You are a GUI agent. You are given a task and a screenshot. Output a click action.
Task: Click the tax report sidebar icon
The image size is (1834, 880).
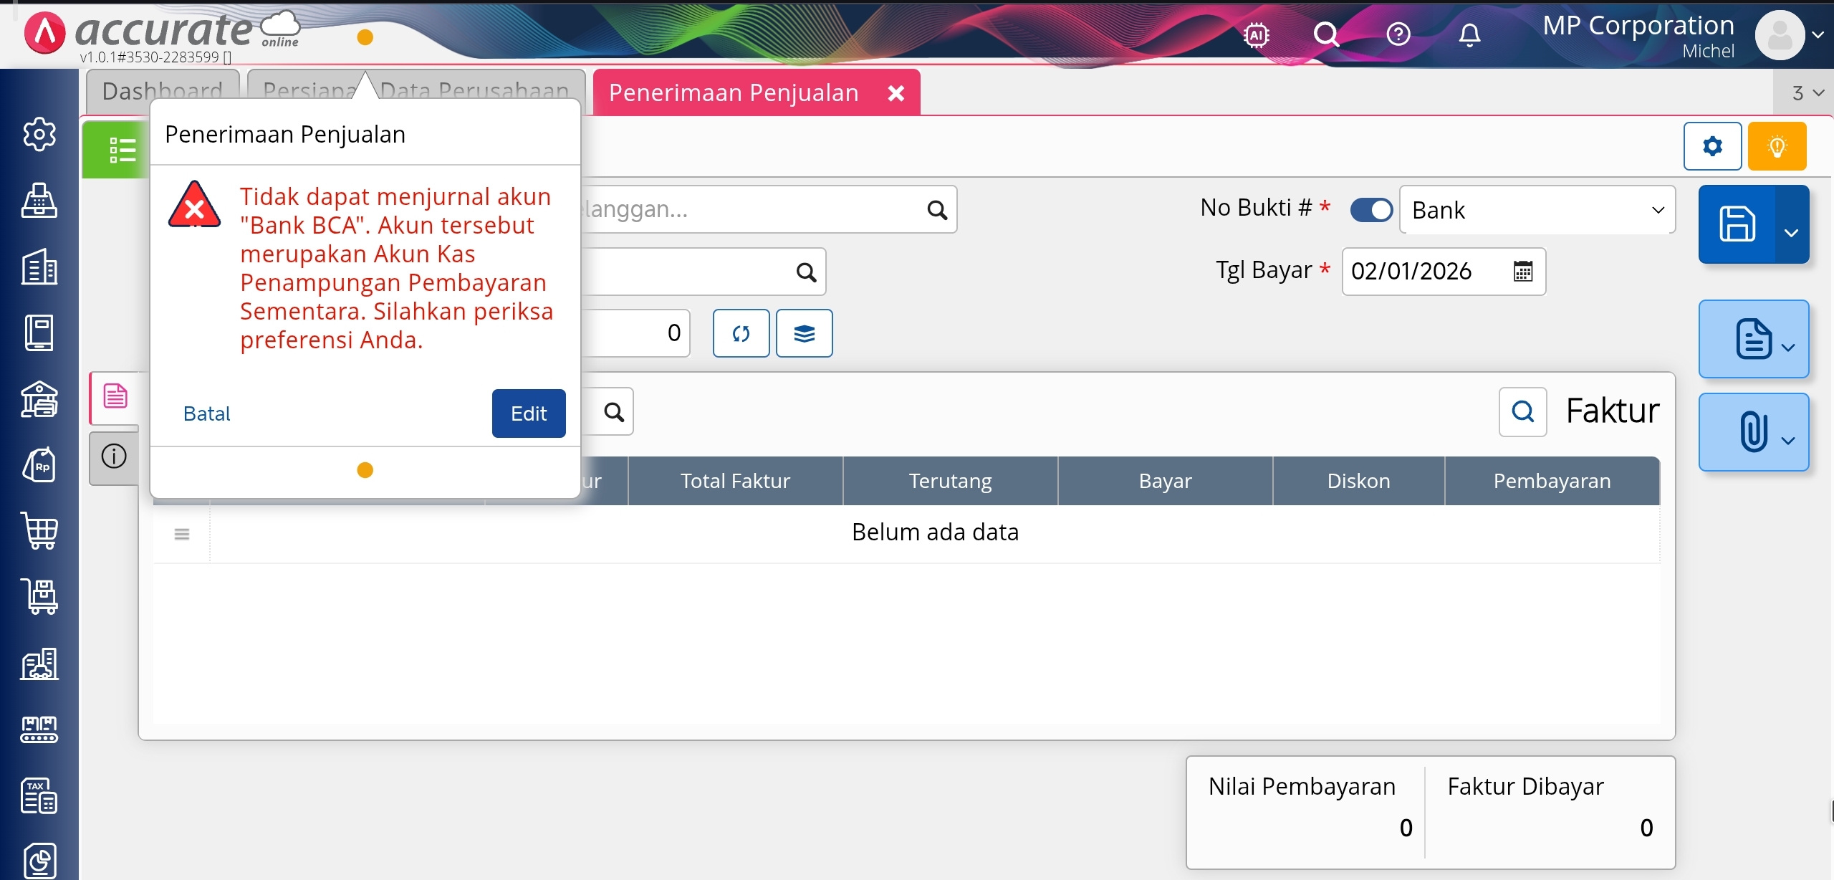pyautogui.click(x=39, y=796)
